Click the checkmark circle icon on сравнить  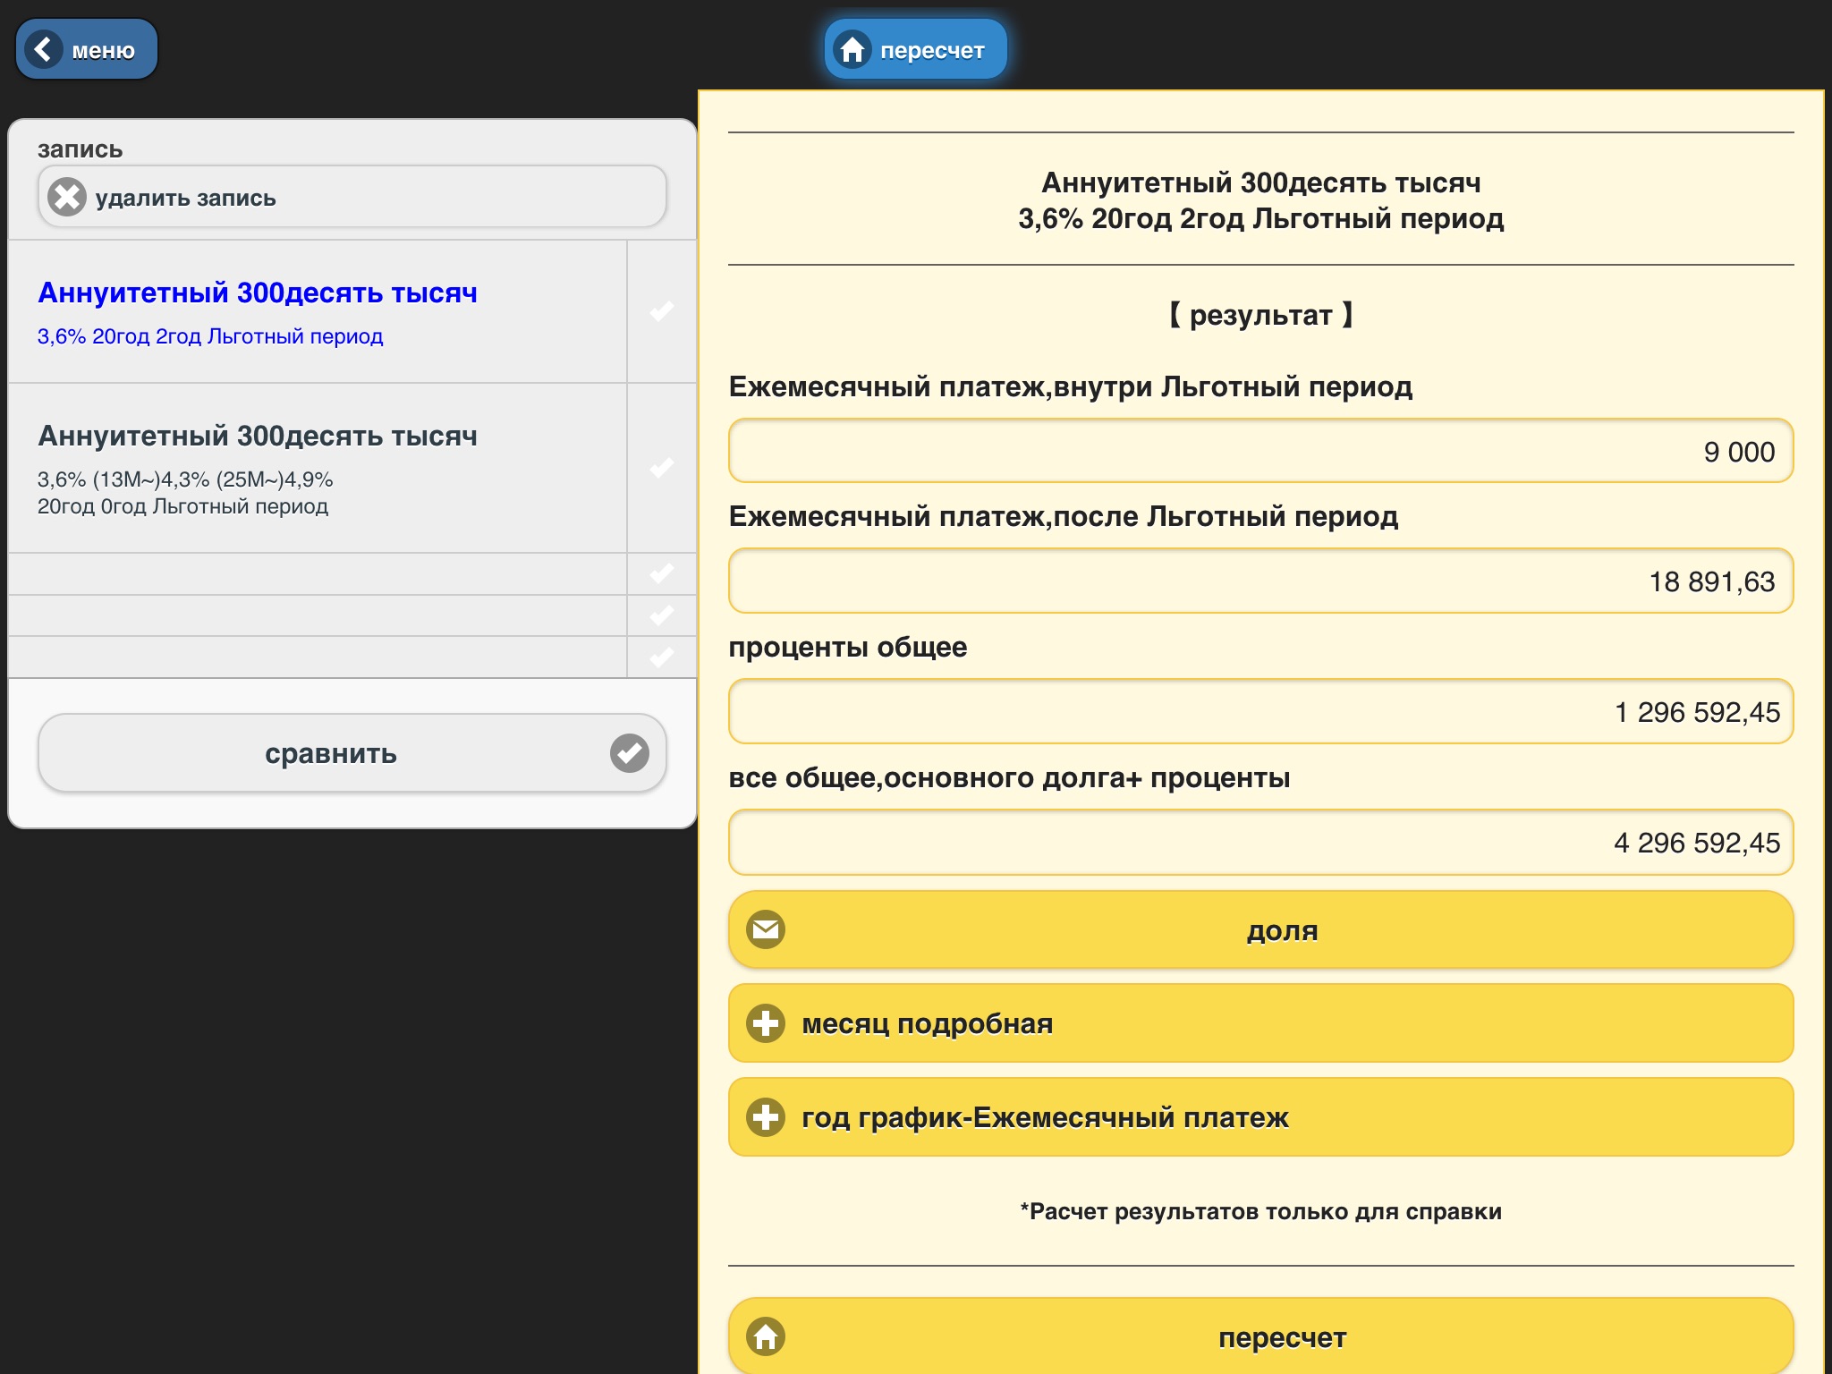click(630, 752)
